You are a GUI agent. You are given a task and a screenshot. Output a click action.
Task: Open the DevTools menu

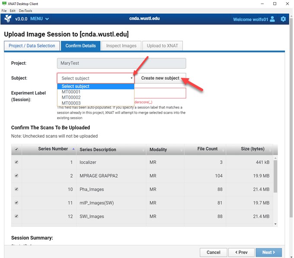pos(25,10)
